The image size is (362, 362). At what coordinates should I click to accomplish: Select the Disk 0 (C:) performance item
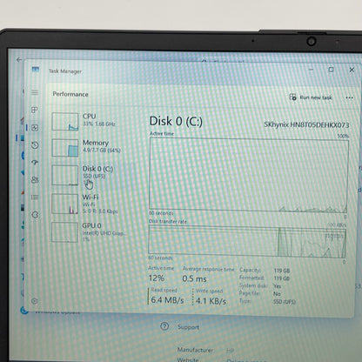92,175
